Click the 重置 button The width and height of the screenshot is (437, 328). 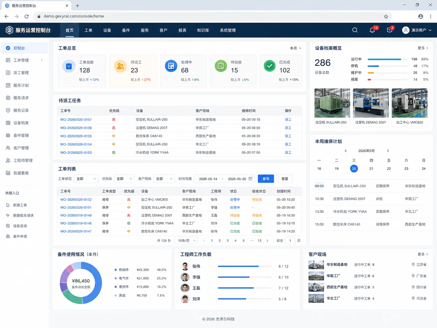285,179
